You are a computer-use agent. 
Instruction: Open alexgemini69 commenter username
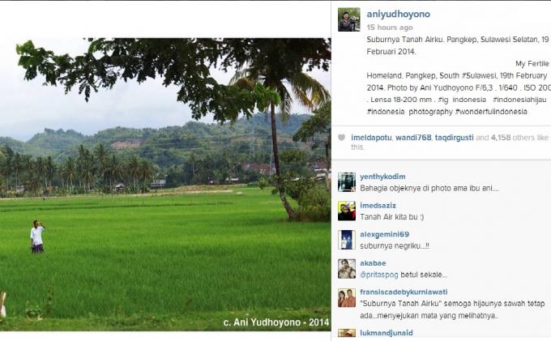tap(384, 234)
